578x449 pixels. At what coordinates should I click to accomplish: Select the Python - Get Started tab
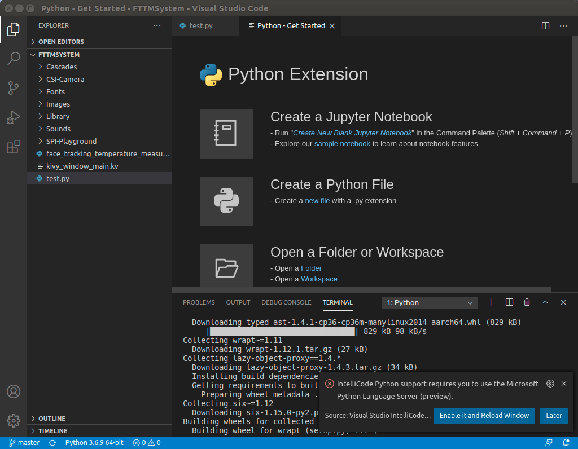[x=290, y=26]
